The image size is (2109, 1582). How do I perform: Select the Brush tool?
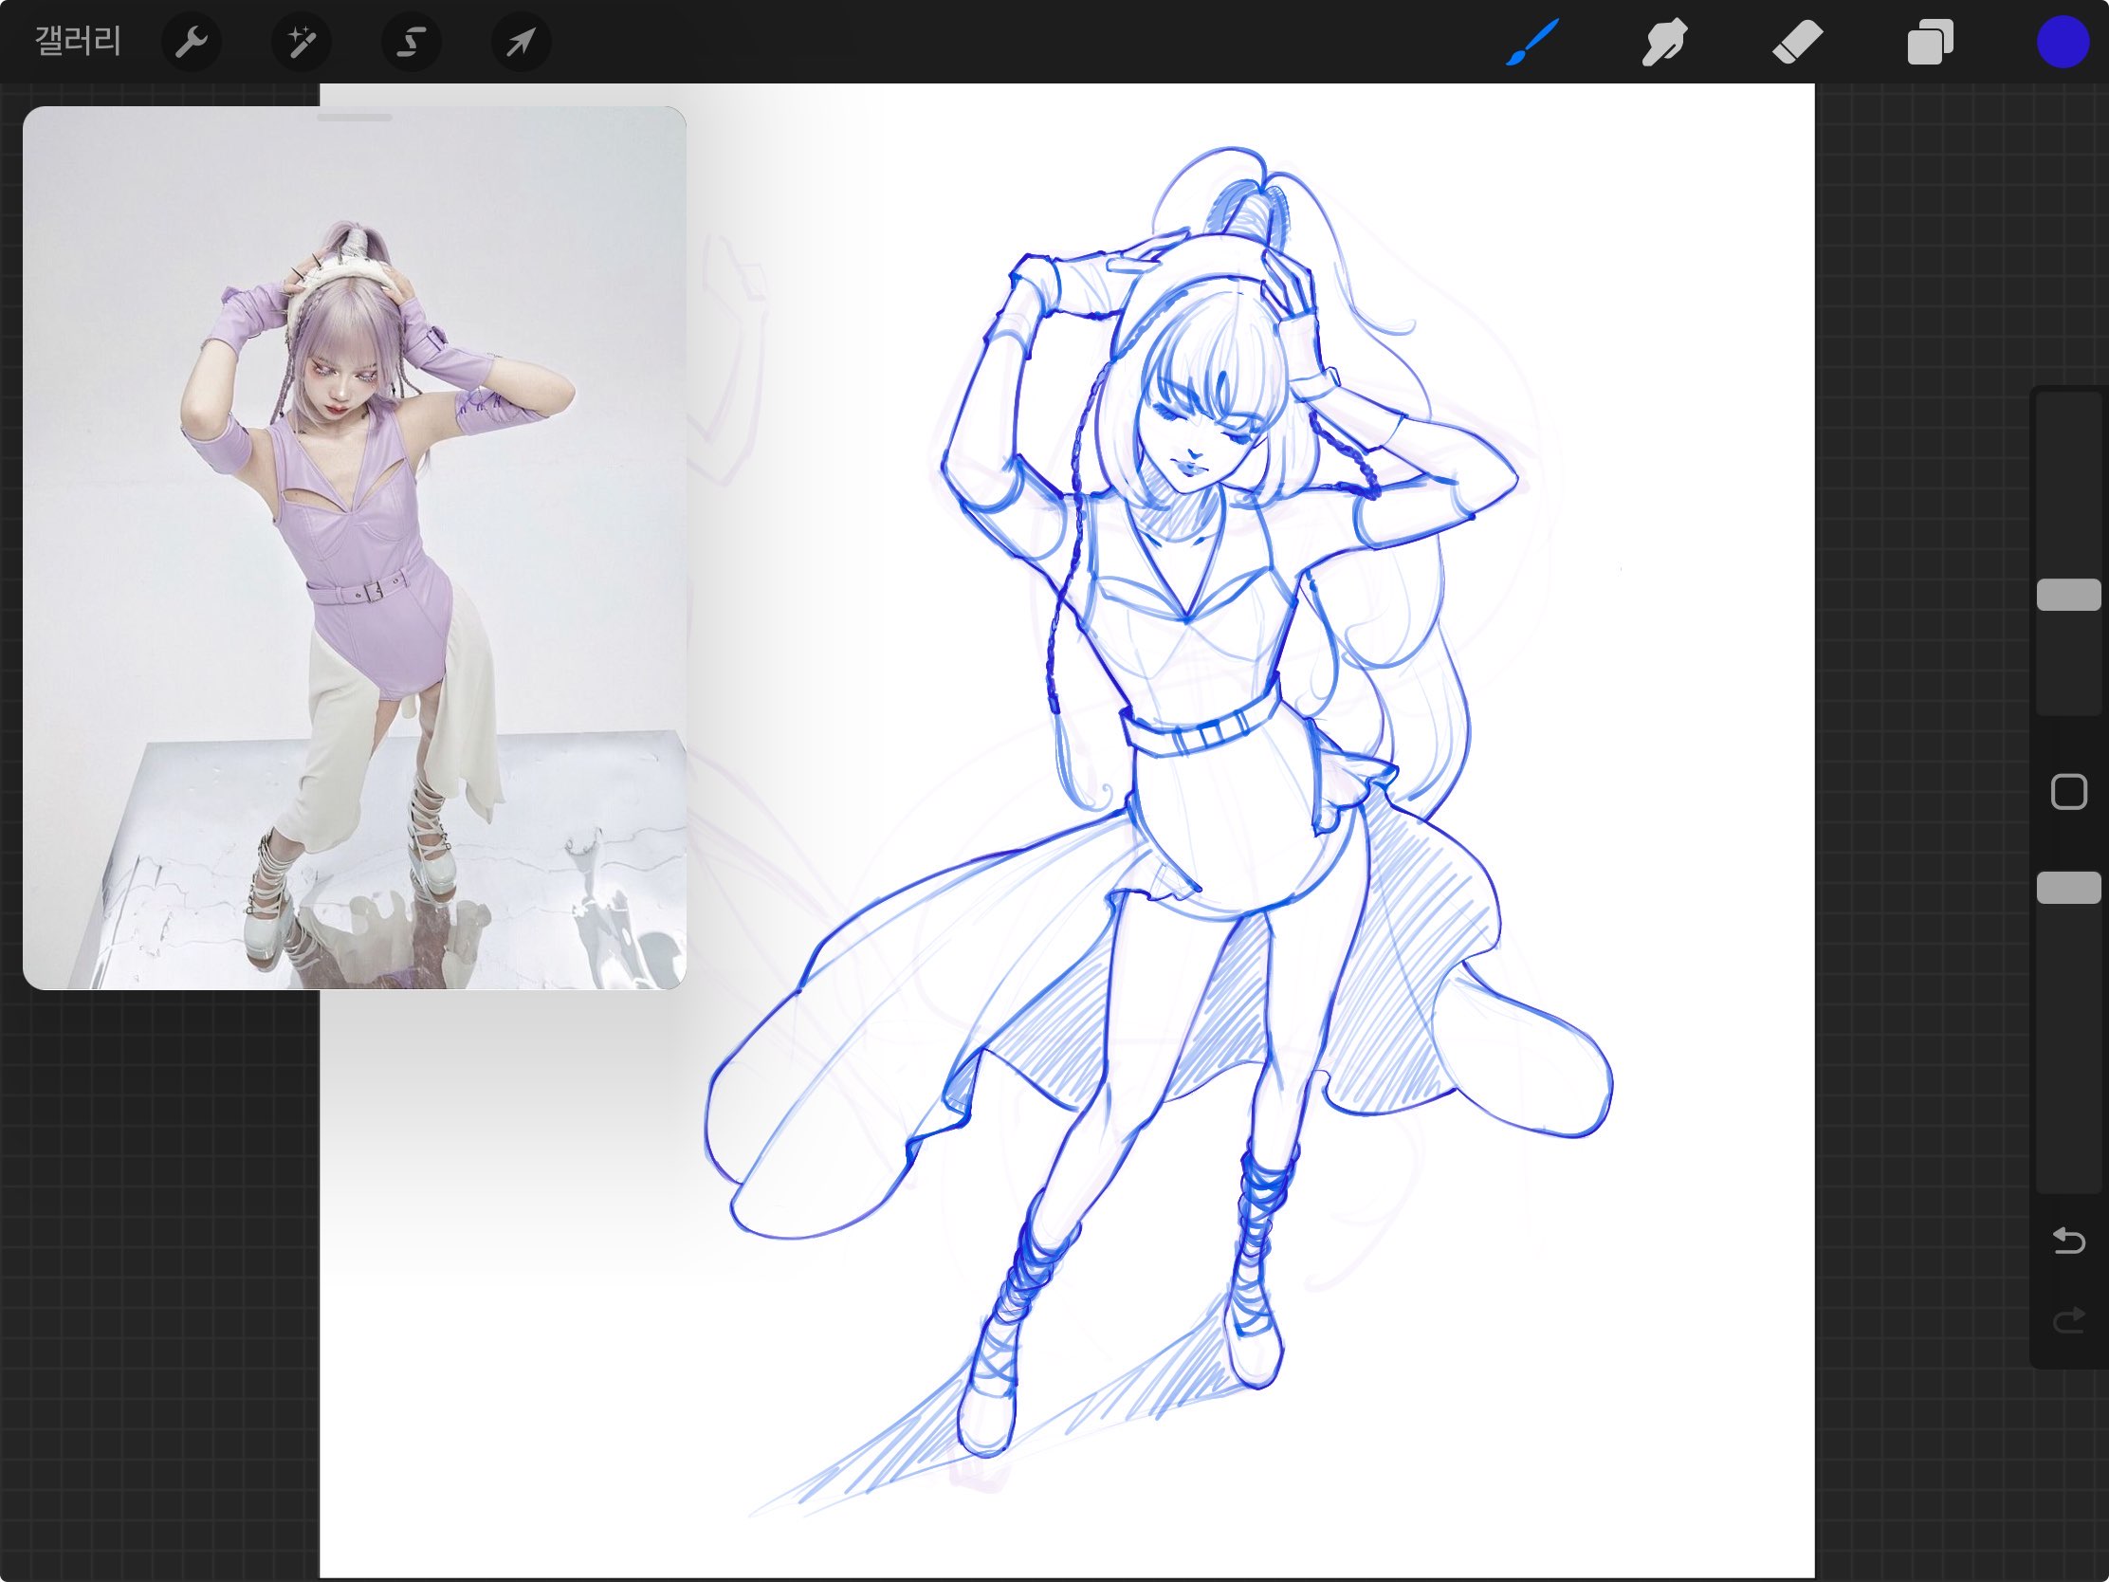pyautogui.click(x=1532, y=43)
